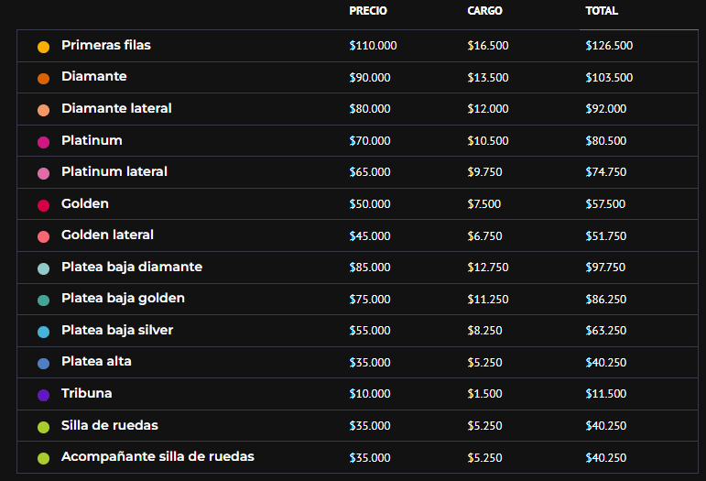Click the $126.500 total for Primeras filas

609,46
